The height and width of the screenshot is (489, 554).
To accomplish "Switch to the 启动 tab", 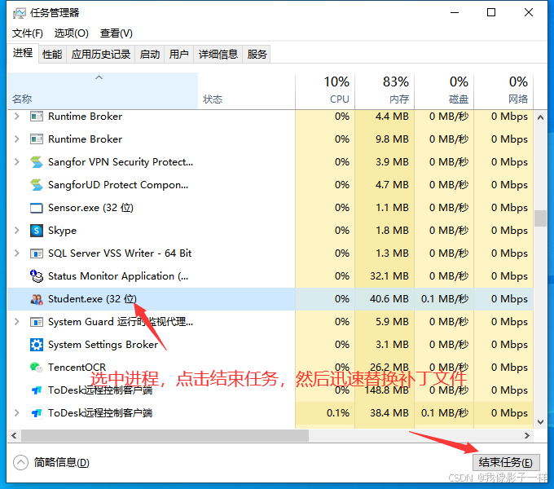I will (x=149, y=55).
